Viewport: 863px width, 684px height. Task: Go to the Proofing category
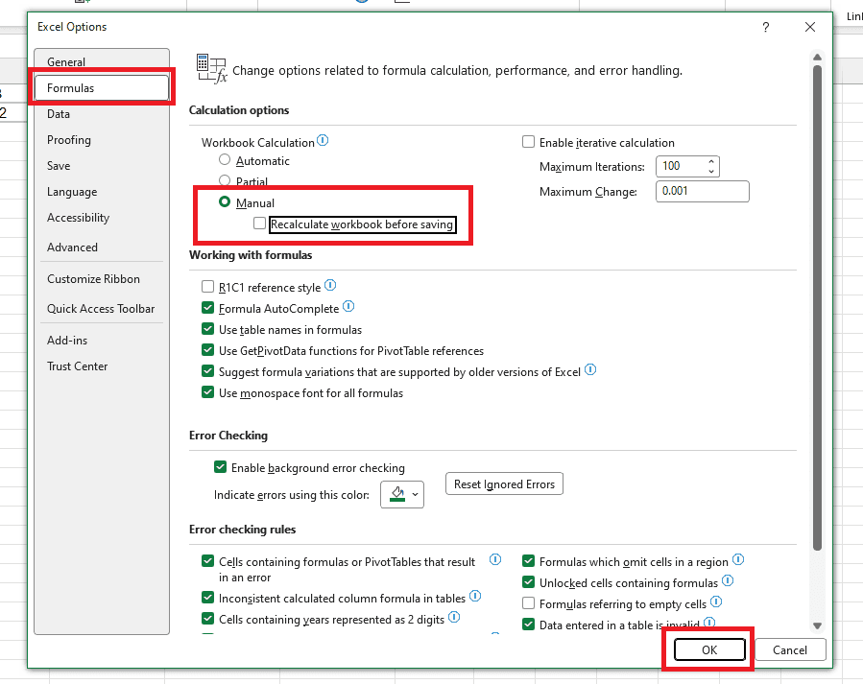click(101, 140)
